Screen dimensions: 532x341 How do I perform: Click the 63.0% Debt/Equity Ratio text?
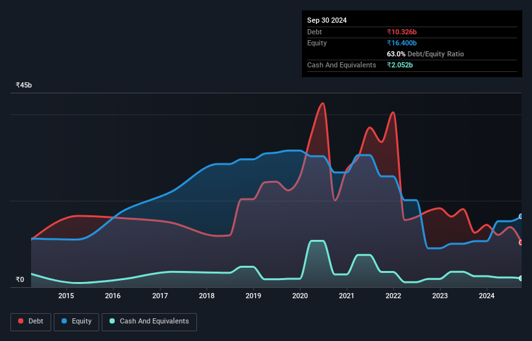click(x=426, y=54)
